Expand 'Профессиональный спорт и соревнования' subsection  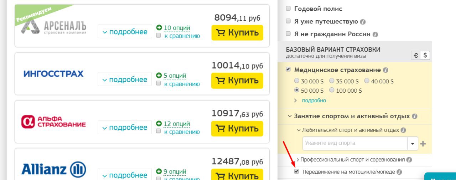pos(298,160)
